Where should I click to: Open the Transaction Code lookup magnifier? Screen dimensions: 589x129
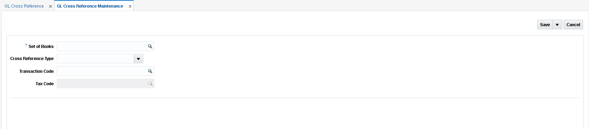[x=150, y=71]
